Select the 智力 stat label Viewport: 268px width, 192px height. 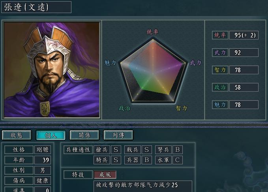[220, 70]
